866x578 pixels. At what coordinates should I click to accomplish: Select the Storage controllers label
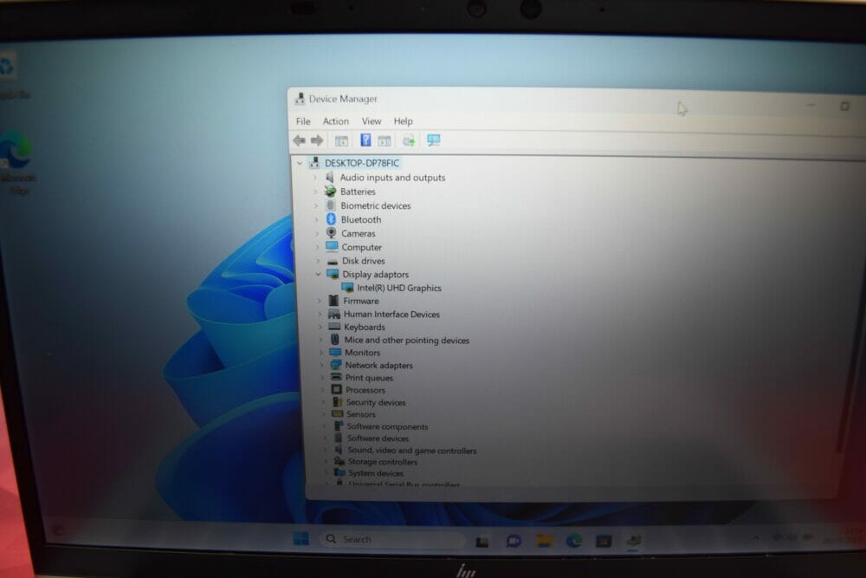(x=383, y=461)
